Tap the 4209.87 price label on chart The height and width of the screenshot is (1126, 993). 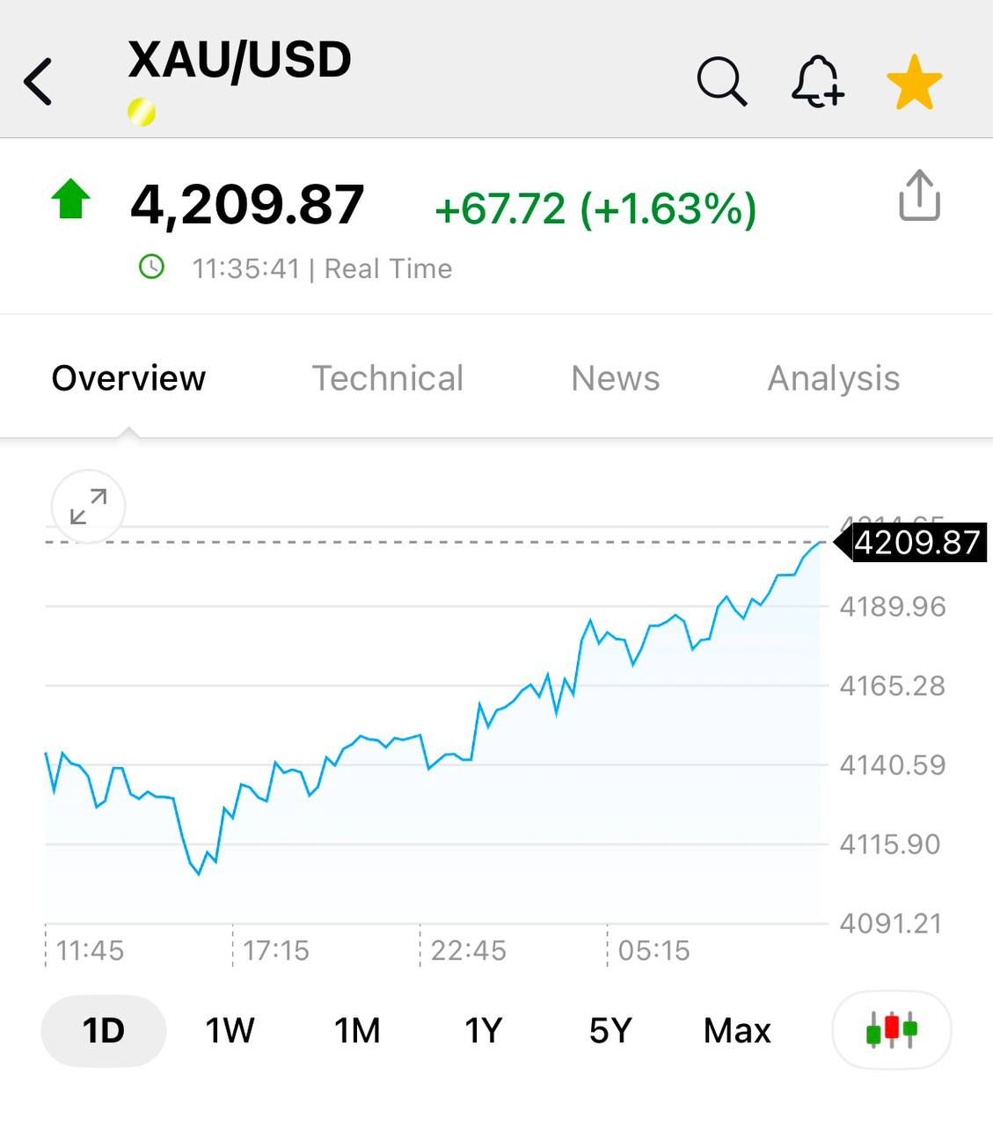(x=916, y=543)
